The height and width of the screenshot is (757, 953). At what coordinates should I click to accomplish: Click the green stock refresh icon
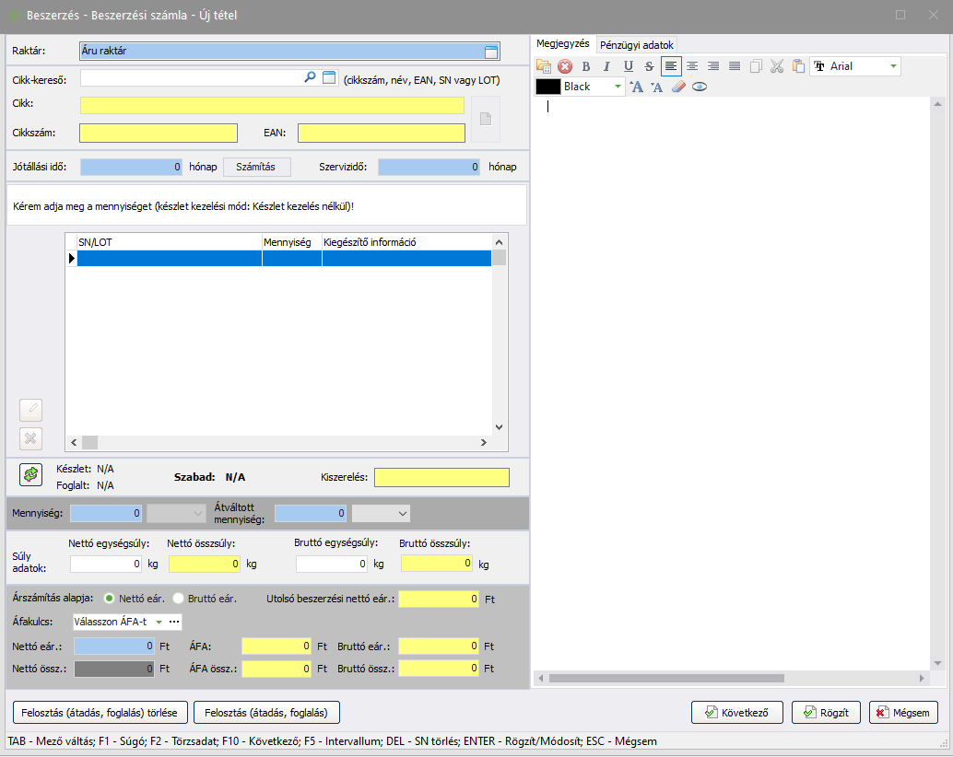(x=30, y=474)
